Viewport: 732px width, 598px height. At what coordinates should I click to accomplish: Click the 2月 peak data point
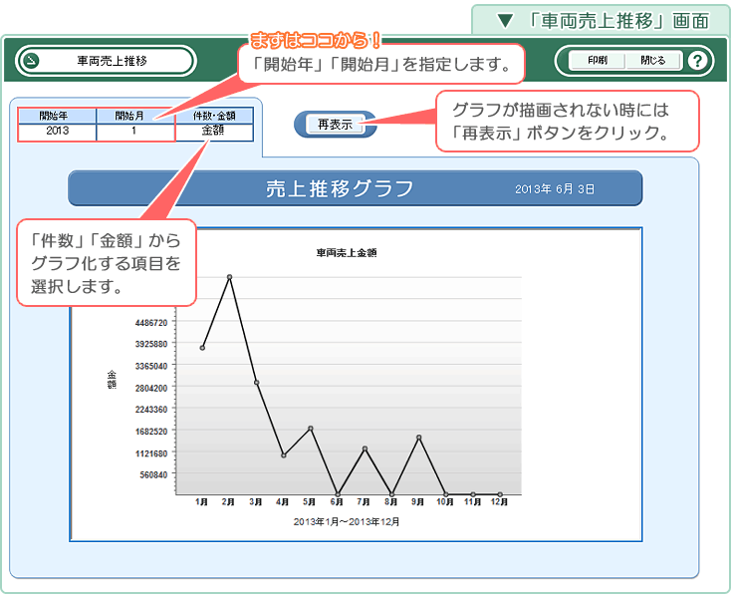[x=229, y=277]
